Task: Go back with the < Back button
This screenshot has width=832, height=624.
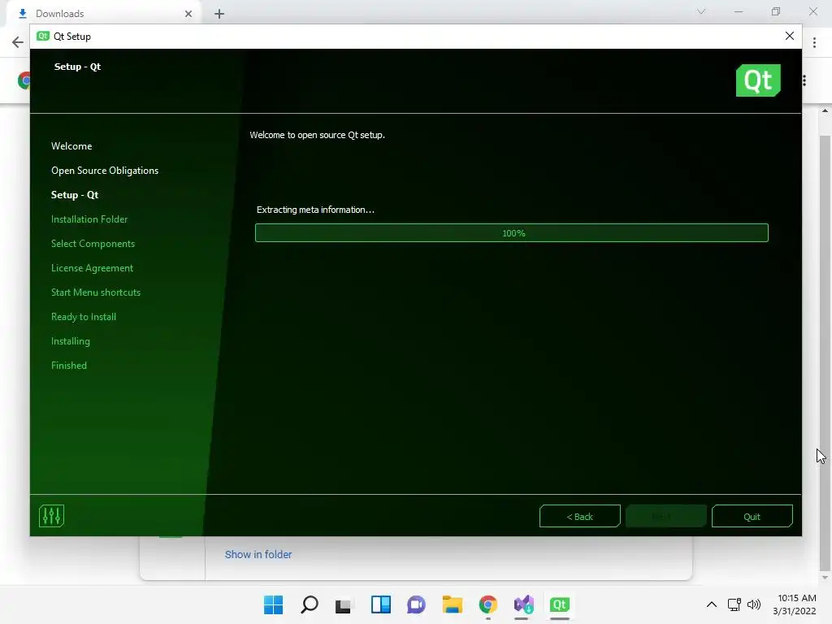Action: point(579,516)
